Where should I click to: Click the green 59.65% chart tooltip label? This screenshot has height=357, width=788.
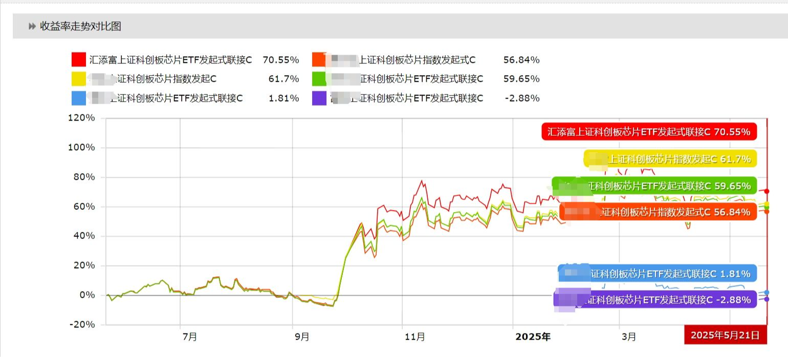[654, 186]
